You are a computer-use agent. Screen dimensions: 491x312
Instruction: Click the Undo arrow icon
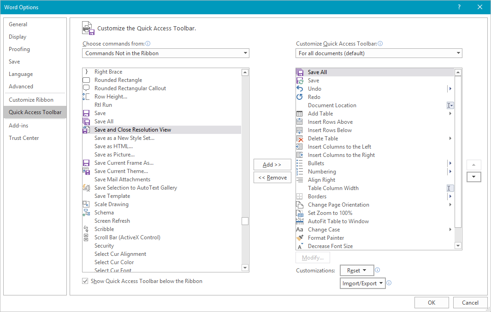[300, 89]
